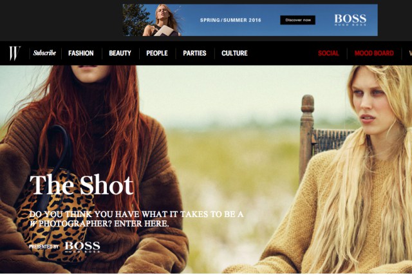The height and width of the screenshot is (275, 412).
Task: Open the Fashion menu item
Action: [x=81, y=53]
